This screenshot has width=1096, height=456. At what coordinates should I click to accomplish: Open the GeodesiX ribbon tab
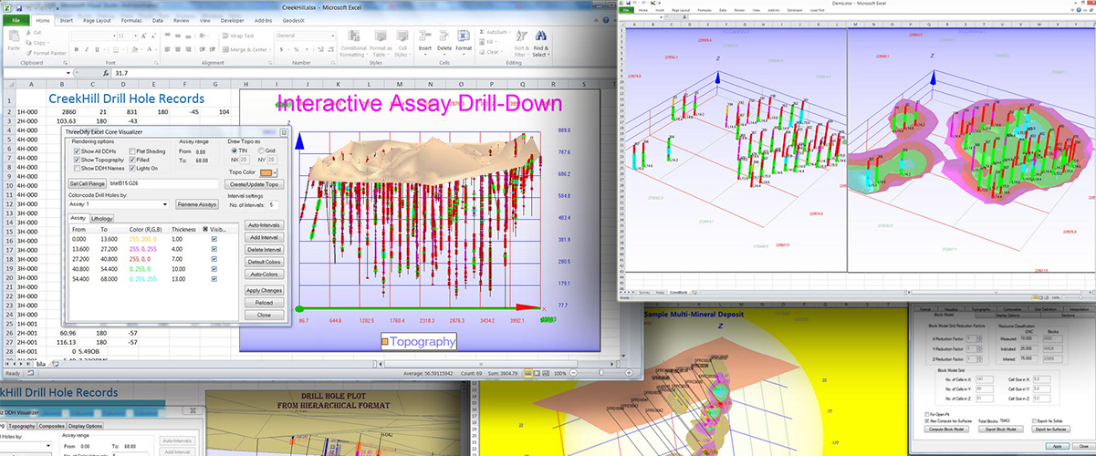(x=294, y=20)
